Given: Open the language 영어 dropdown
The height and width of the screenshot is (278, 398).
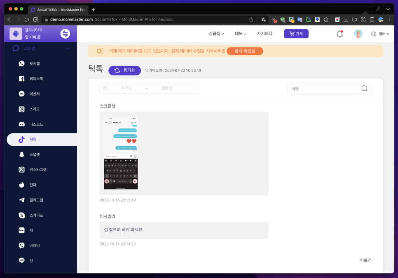Looking at the screenshot, I should pos(380,34).
